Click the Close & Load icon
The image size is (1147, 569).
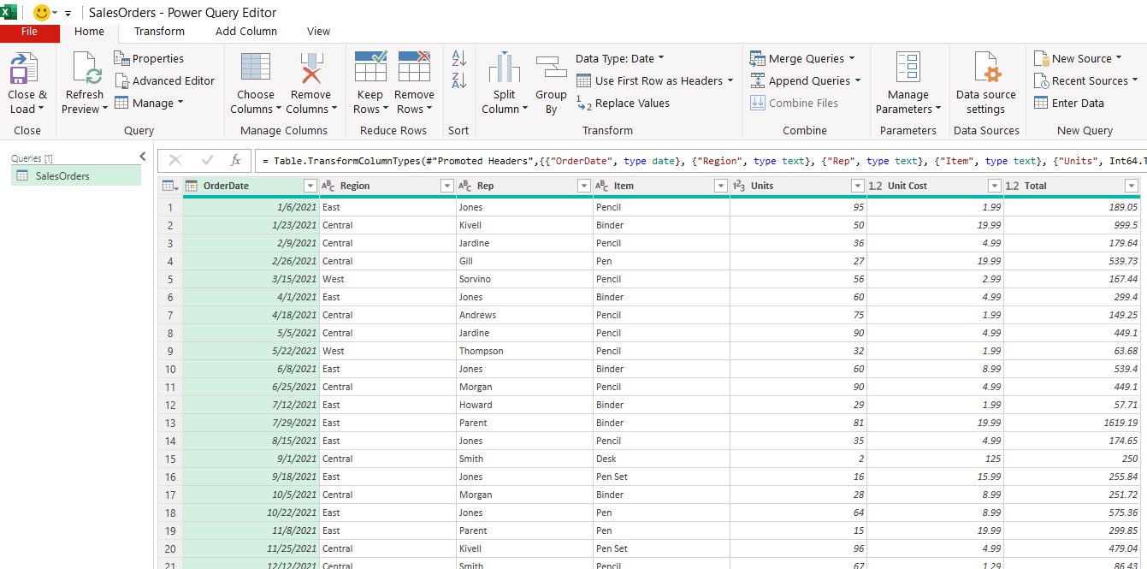pos(24,68)
